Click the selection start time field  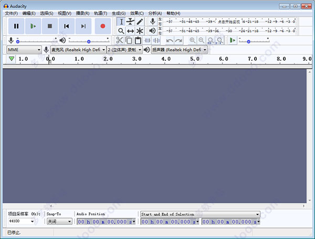(x=169, y=222)
